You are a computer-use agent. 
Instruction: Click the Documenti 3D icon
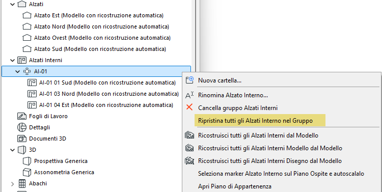pos(22,139)
